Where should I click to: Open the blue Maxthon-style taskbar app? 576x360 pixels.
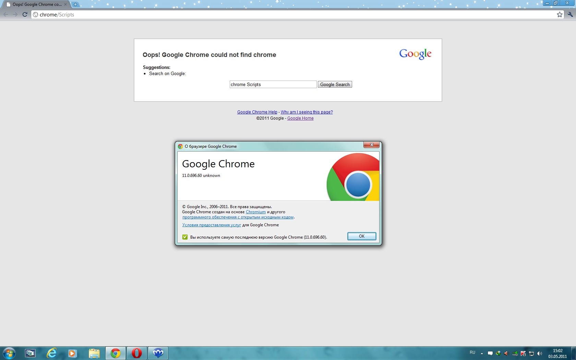click(x=158, y=353)
